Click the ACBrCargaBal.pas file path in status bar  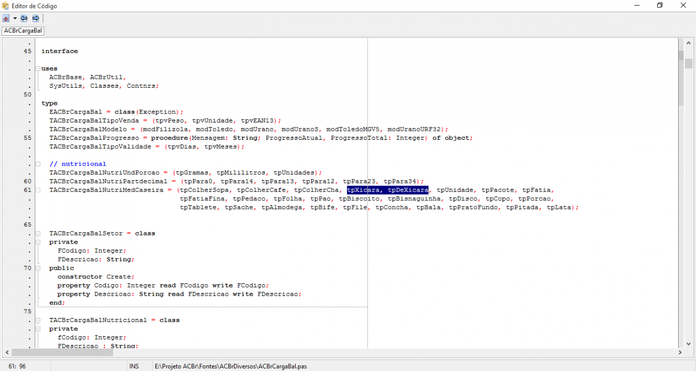231,366
